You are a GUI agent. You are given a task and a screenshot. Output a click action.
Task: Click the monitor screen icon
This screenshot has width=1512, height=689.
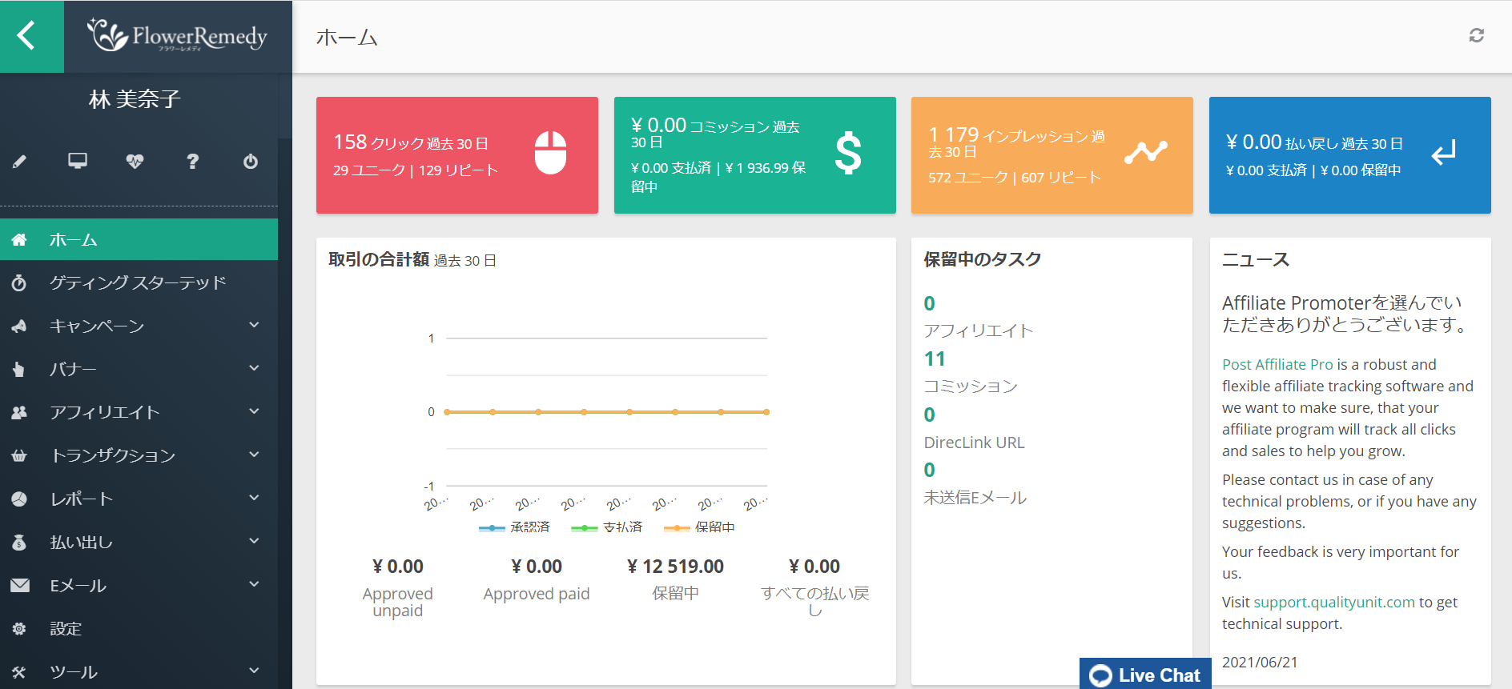[78, 161]
